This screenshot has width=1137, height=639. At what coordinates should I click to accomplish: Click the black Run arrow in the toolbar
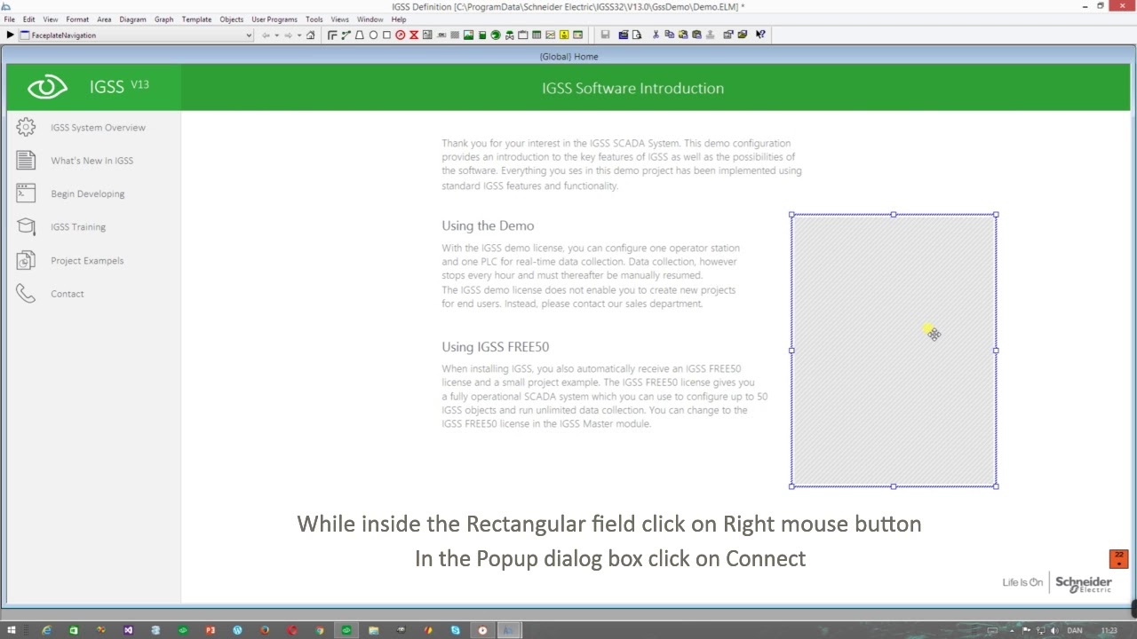coord(10,35)
